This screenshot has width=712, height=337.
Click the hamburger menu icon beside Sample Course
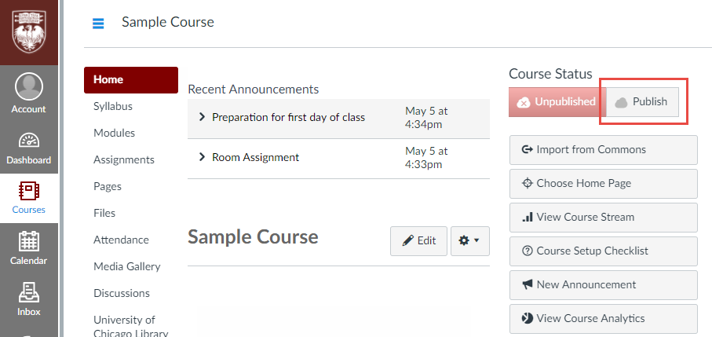coord(98,23)
